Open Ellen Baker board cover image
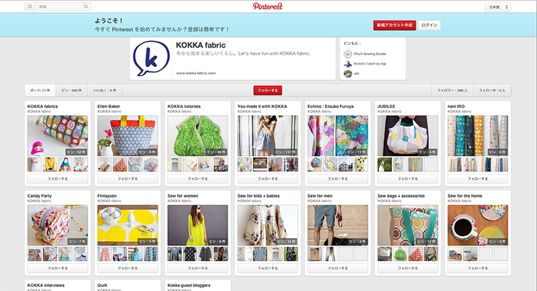Screen dimensions: 537x291 (128, 135)
